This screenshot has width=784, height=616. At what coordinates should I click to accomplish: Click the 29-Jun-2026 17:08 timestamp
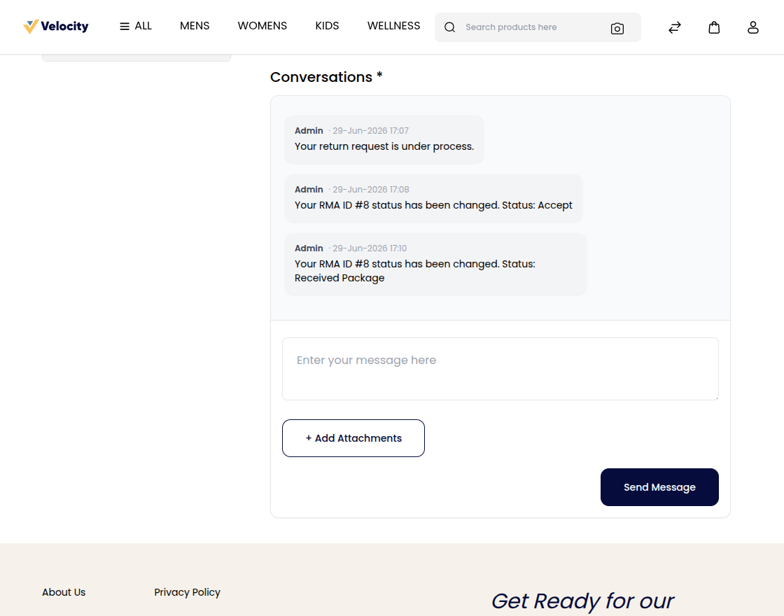[370, 190]
